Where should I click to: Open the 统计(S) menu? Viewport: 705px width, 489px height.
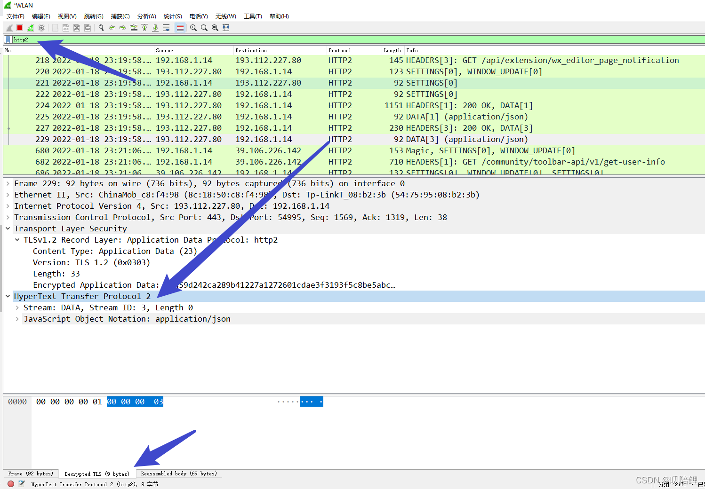173,16
